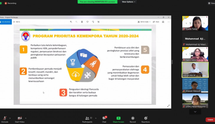Rotate the photo
Screen dimensions: 215x124
[x=93, y=22]
